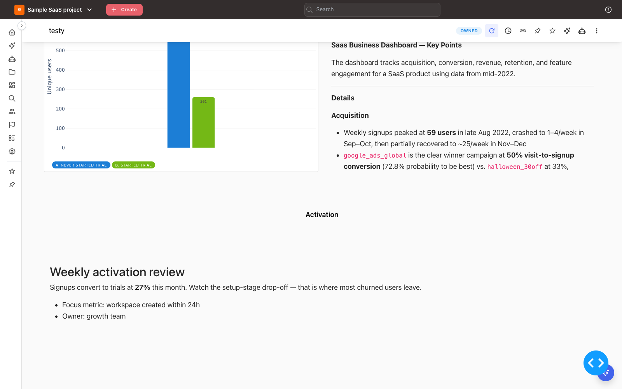Open the history clock icon

(508, 31)
